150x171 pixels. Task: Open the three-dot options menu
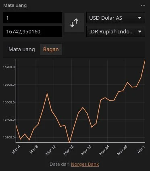coord(143,5)
